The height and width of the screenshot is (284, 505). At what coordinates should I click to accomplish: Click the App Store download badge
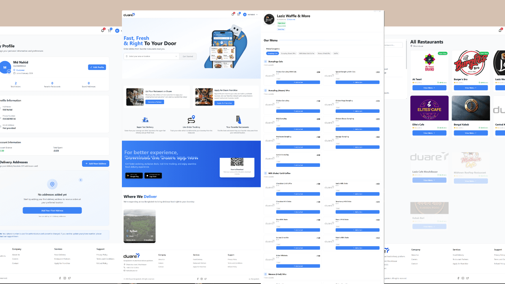coord(153,176)
